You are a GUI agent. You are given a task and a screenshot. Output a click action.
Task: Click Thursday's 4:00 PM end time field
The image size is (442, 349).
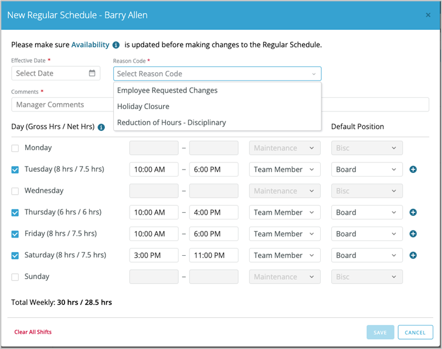tap(213, 212)
